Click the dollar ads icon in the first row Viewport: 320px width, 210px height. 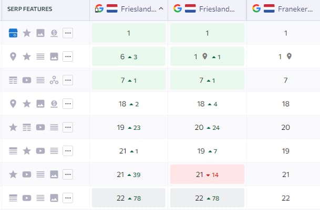[x=54, y=34]
